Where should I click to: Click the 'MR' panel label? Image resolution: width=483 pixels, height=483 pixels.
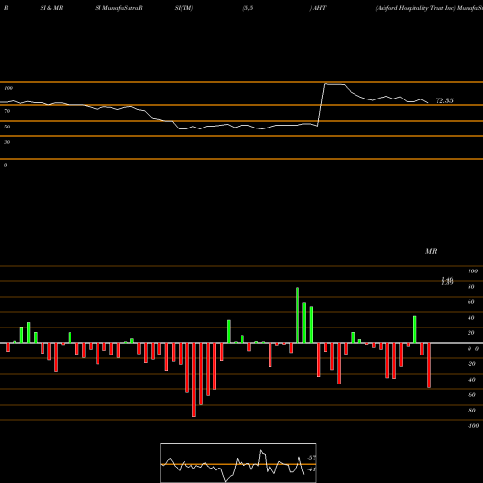point(431,251)
